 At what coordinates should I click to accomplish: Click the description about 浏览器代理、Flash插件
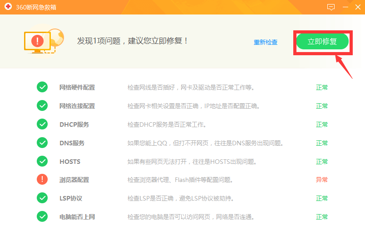click(x=180, y=180)
